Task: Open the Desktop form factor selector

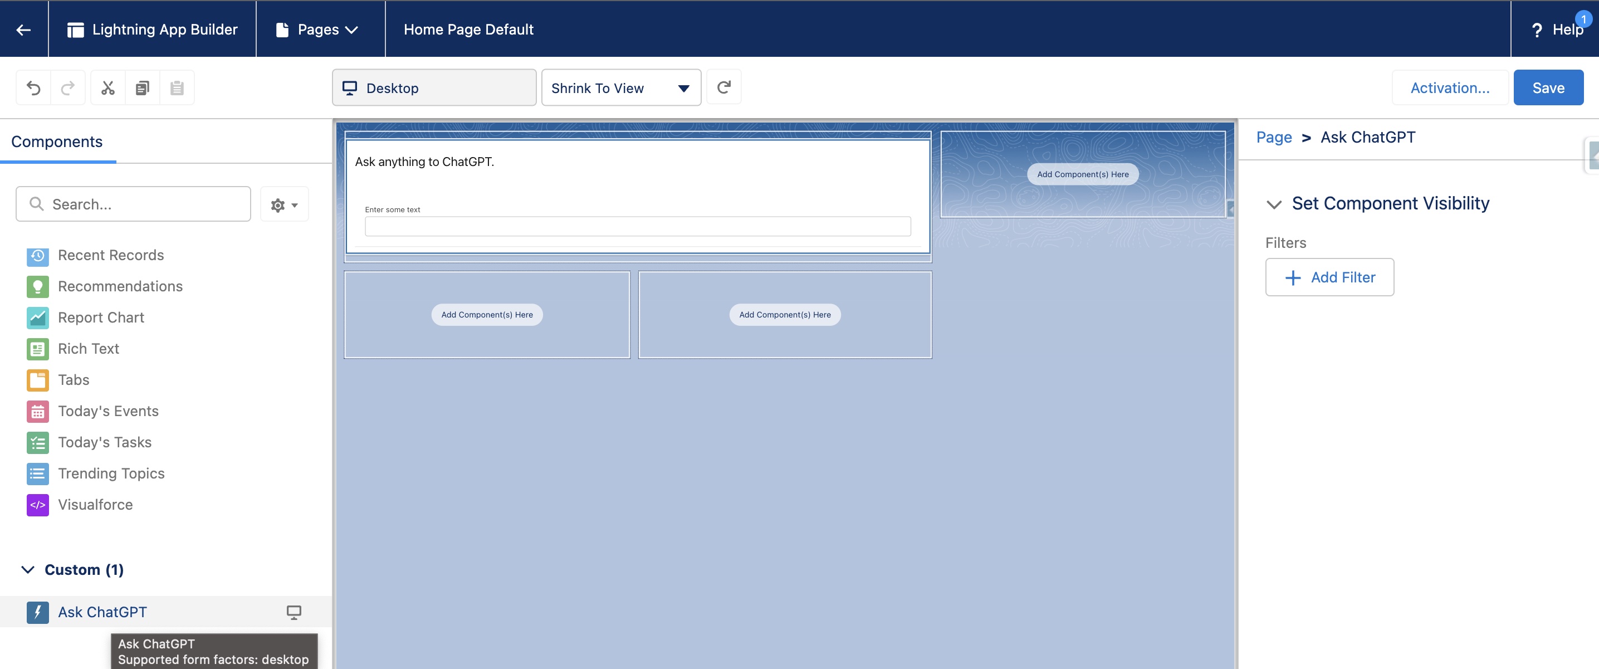Action: click(434, 87)
